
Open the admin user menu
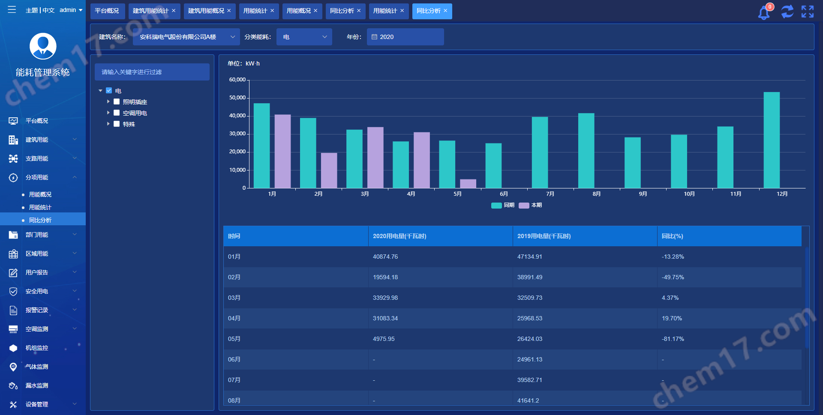[x=71, y=10]
